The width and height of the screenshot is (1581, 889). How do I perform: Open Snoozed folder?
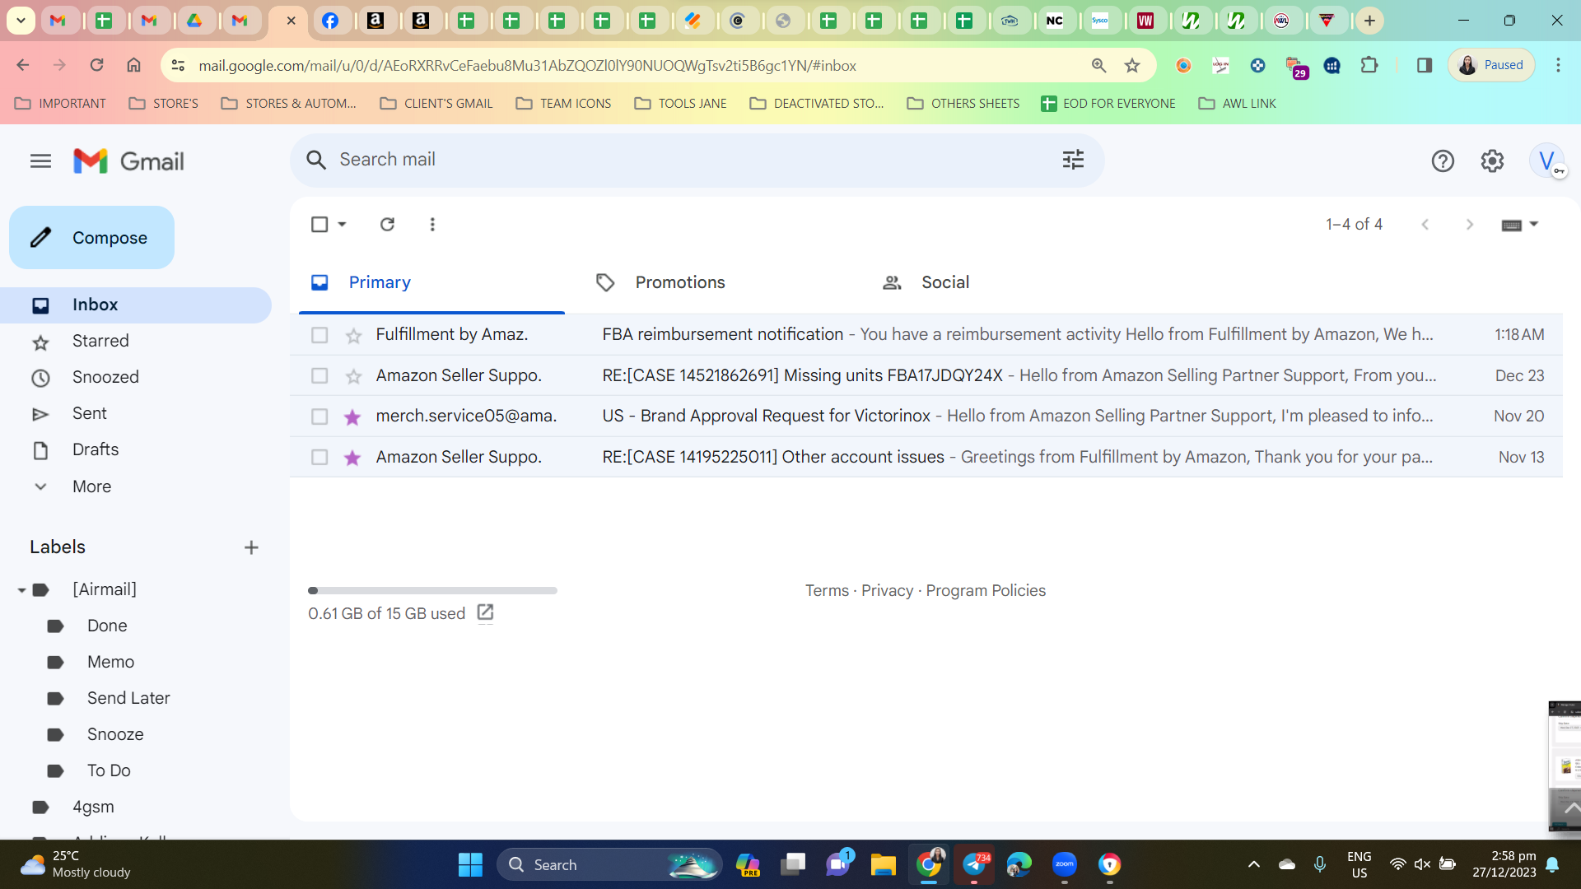136,377
